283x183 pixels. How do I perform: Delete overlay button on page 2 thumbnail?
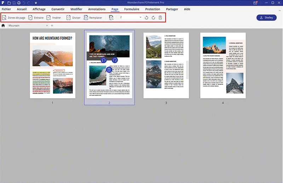109,70
